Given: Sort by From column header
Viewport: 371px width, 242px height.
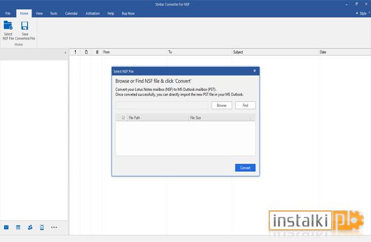Looking at the screenshot, I should tap(135, 52).
